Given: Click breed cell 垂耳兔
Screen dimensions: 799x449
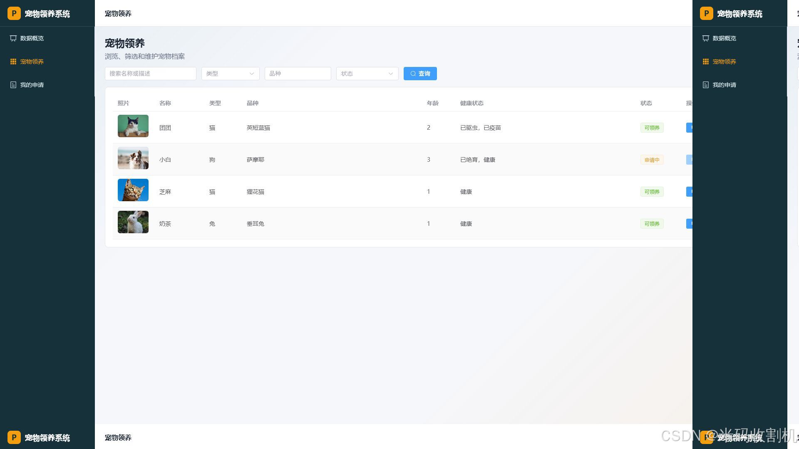Looking at the screenshot, I should coord(256,224).
